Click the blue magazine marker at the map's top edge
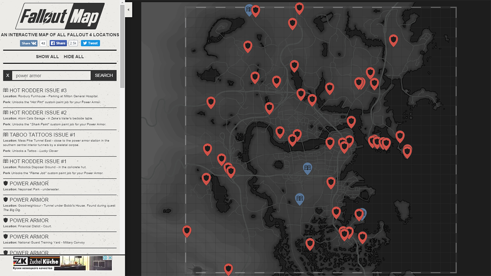 (249, 9)
